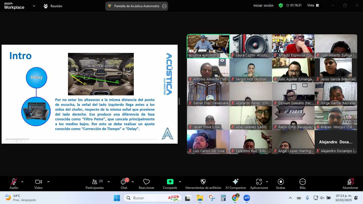This screenshot has height=204, width=363.
Task: Start recording with the Grabar icon
Action: pyautogui.click(x=281, y=182)
